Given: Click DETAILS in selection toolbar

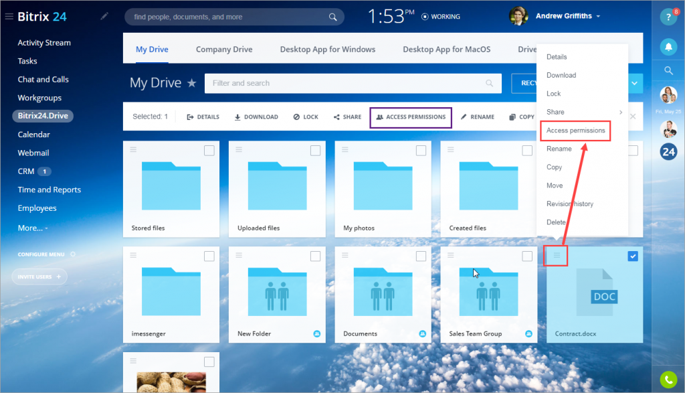Looking at the screenshot, I should point(203,116).
